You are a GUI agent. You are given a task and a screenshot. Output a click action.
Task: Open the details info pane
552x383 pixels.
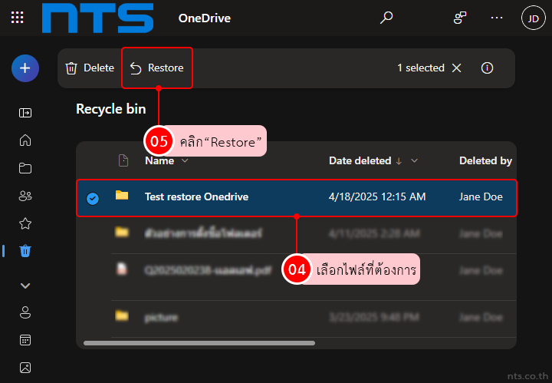pyautogui.click(x=488, y=68)
